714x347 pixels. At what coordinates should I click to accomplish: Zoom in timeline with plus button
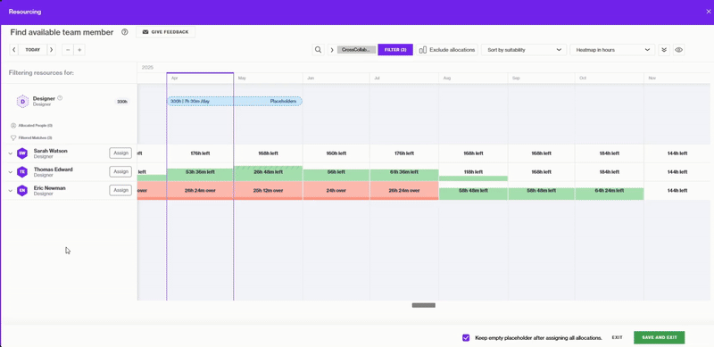coord(79,50)
